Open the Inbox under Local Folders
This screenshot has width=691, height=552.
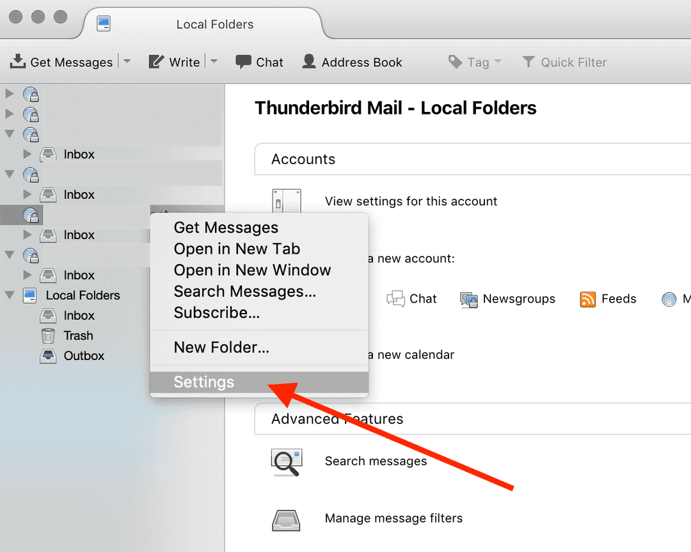point(79,315)
